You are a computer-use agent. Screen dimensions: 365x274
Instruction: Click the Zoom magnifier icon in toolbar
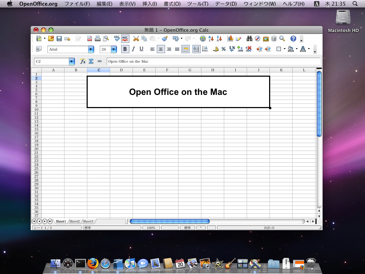(282, 39)
